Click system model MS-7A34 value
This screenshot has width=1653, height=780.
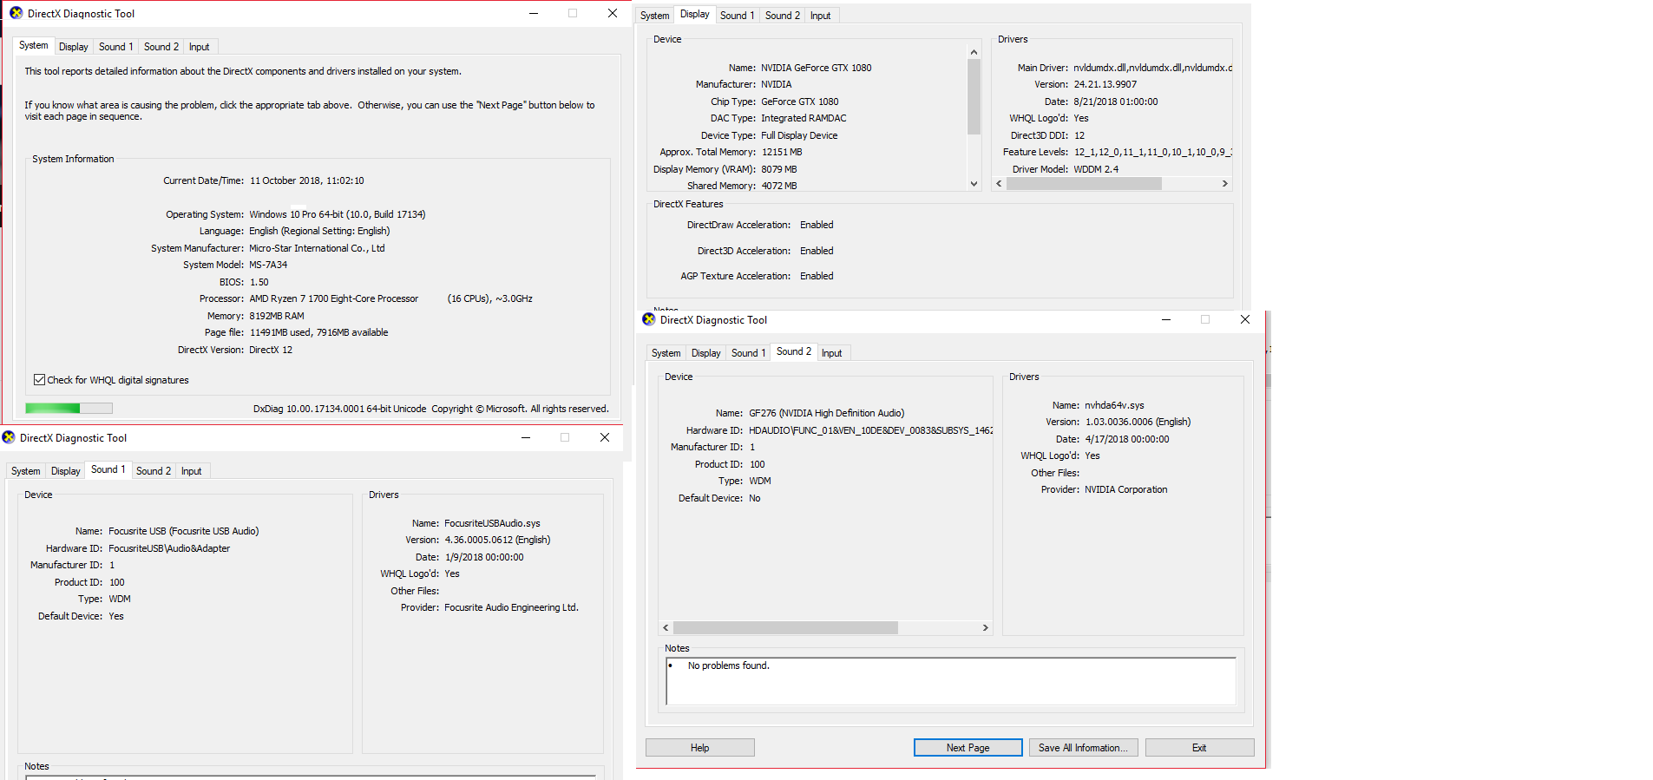tap(268, 265)
